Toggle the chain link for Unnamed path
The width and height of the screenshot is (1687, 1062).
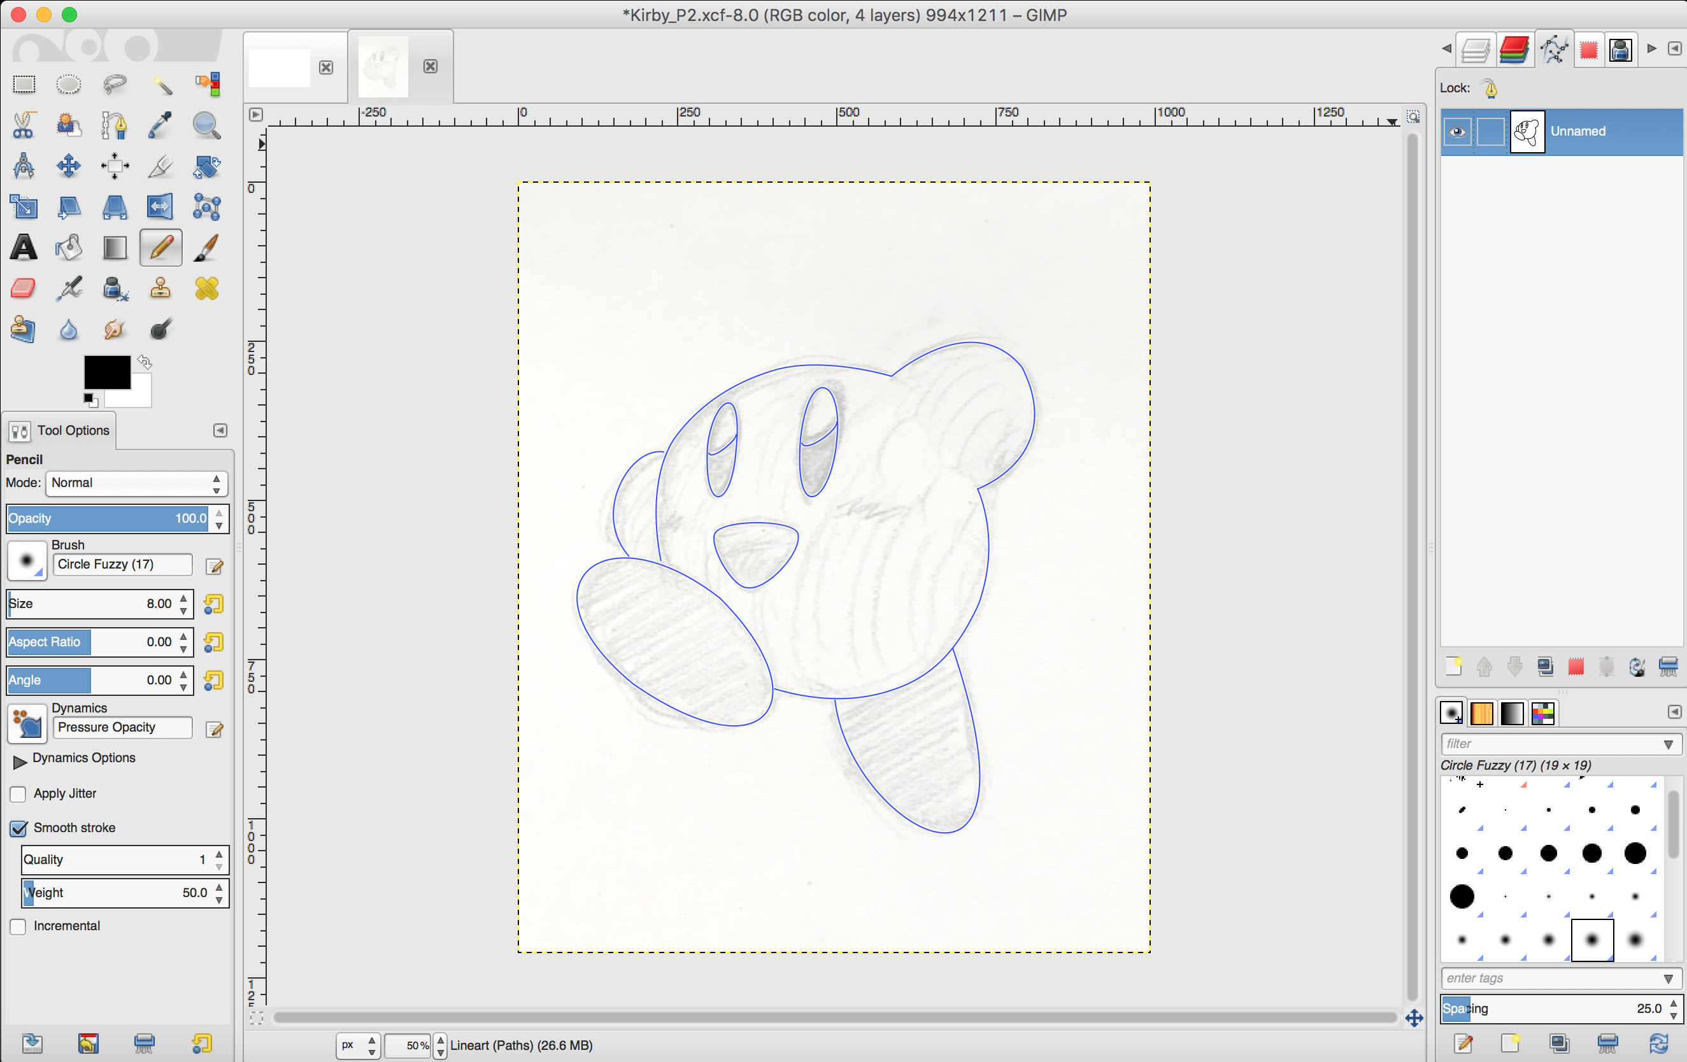click(1490, 132)
